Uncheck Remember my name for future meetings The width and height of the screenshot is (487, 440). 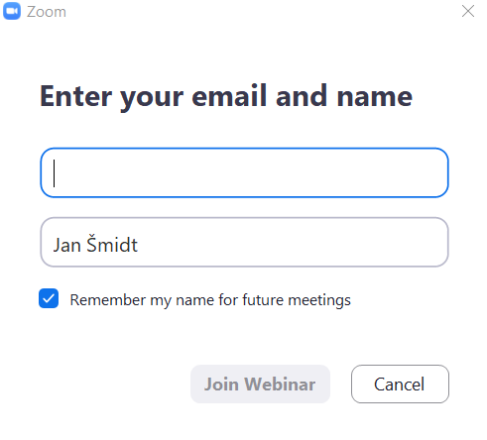(49, 298)
